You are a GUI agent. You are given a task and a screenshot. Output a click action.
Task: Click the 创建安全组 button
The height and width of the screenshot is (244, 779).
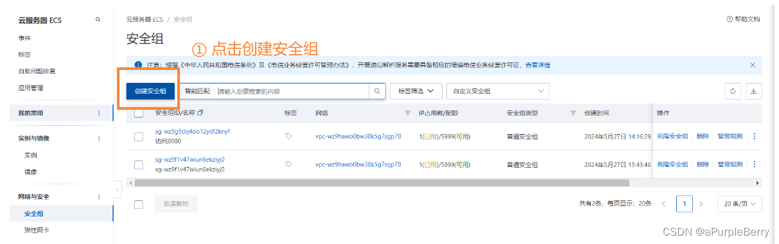pos(150,91)
